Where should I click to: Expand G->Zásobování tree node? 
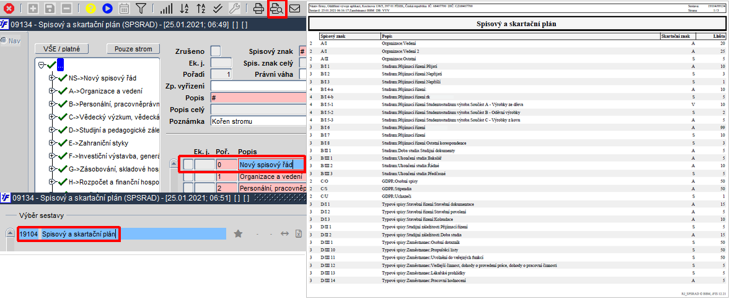[51, 169]
